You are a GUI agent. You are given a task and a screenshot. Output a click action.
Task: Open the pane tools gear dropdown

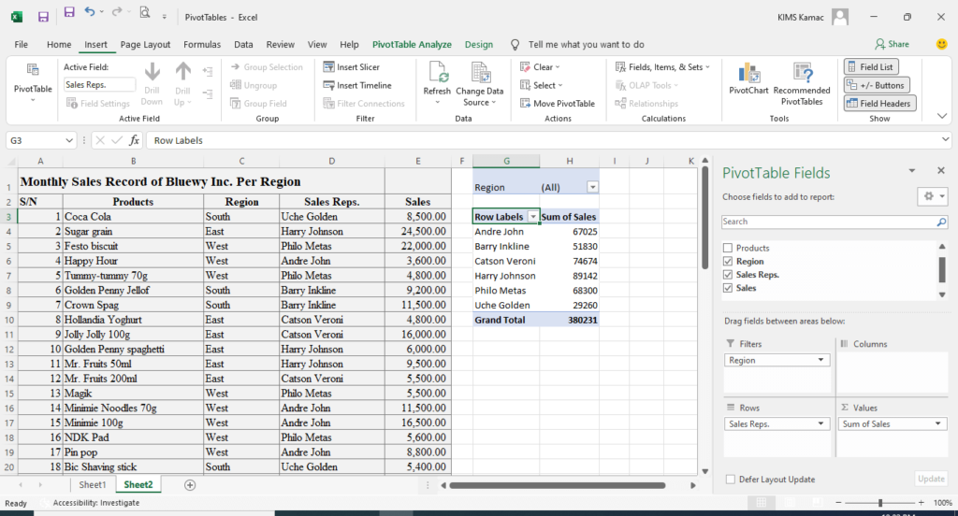tap(933, 196)
